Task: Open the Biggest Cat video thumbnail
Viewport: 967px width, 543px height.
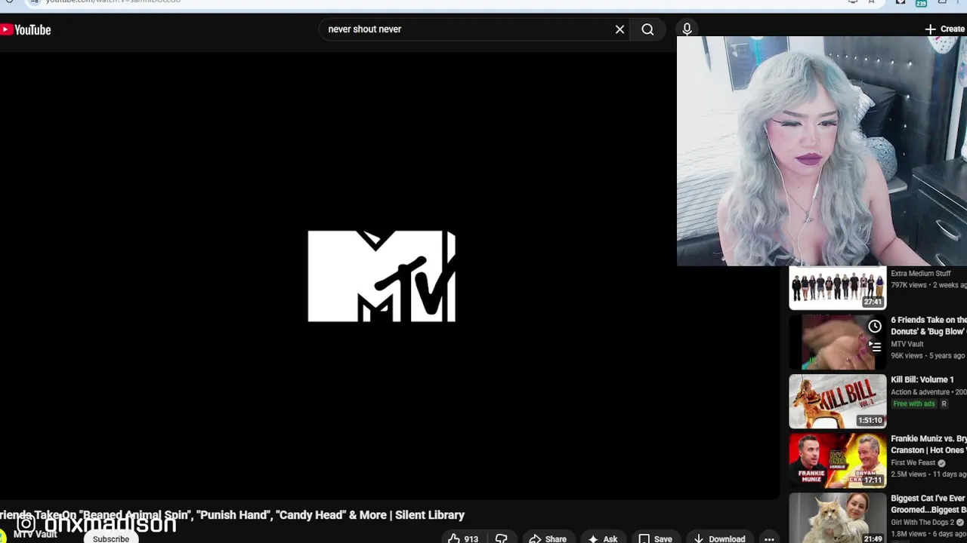Action: 838,518
